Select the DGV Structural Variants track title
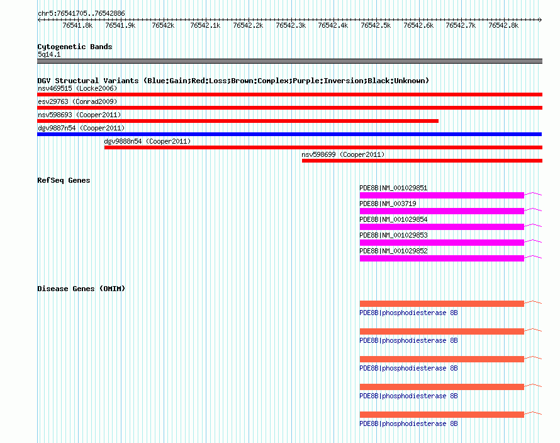This screenshot has width=560, height=443. click(x=233, y=81)
